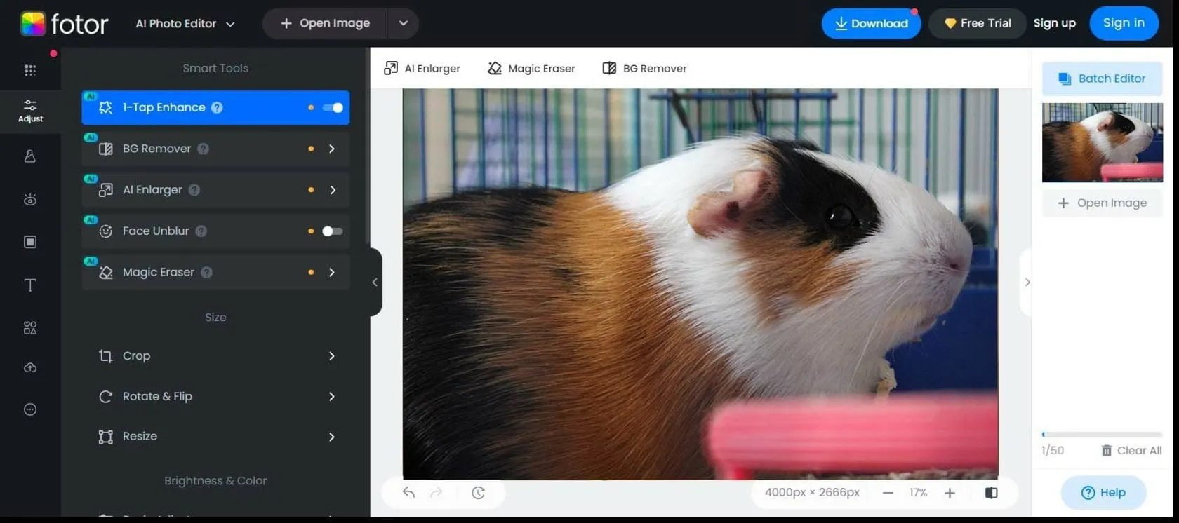Open the apps grid icon in sidebar
Image resolution: width=1179 pixels, height=523 pixels.
[29, 70]
